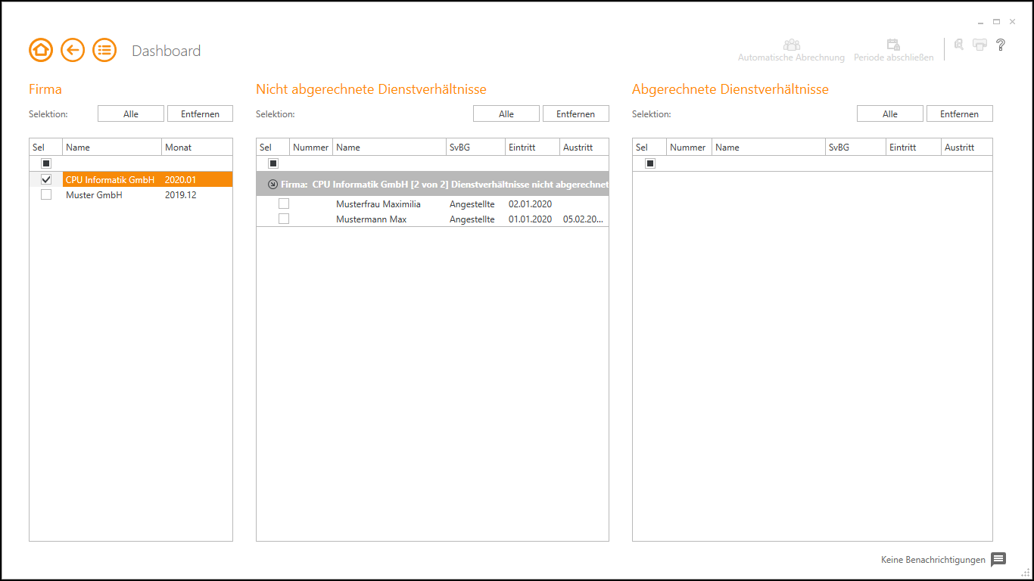Image resolution: width=1034 pixels, height=581 pixels.
Task: Click Periode abschließen
Action: [x=893, y=51]
